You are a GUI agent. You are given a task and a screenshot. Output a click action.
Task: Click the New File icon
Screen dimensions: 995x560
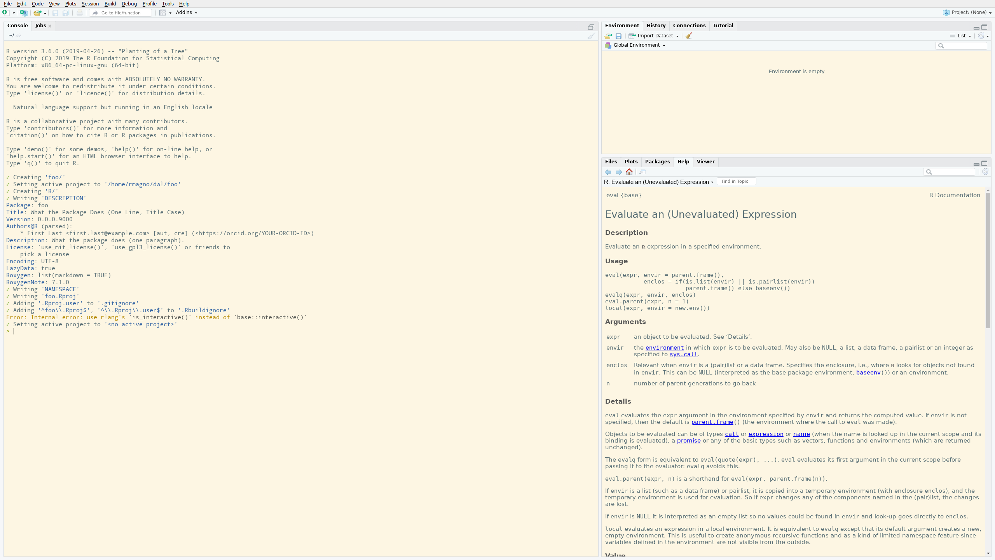tap(5, 12)
